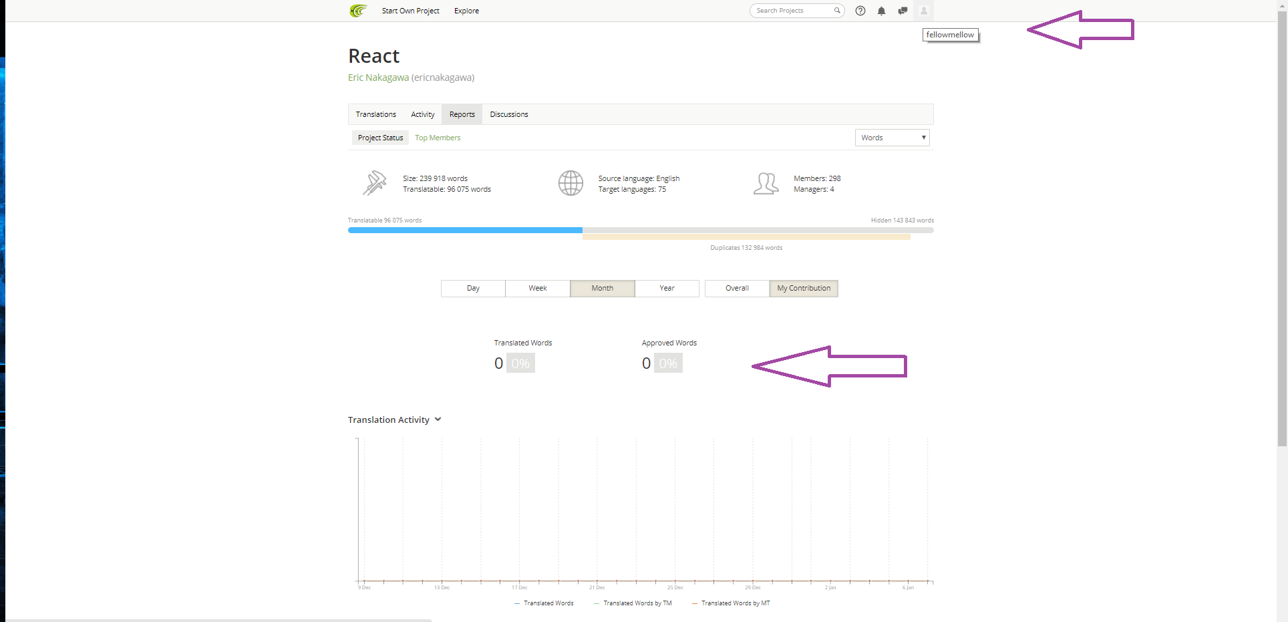Click the 'Members: 298' text
Image resolution: width=1288 pixels, height=622 pixels.
click(x=817, y=178)
